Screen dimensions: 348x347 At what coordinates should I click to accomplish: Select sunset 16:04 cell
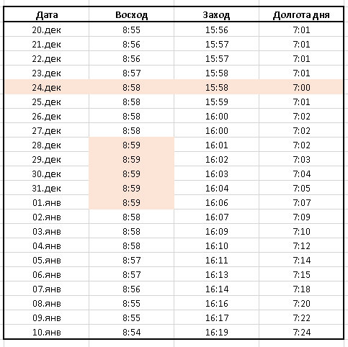tap(216, 188)
